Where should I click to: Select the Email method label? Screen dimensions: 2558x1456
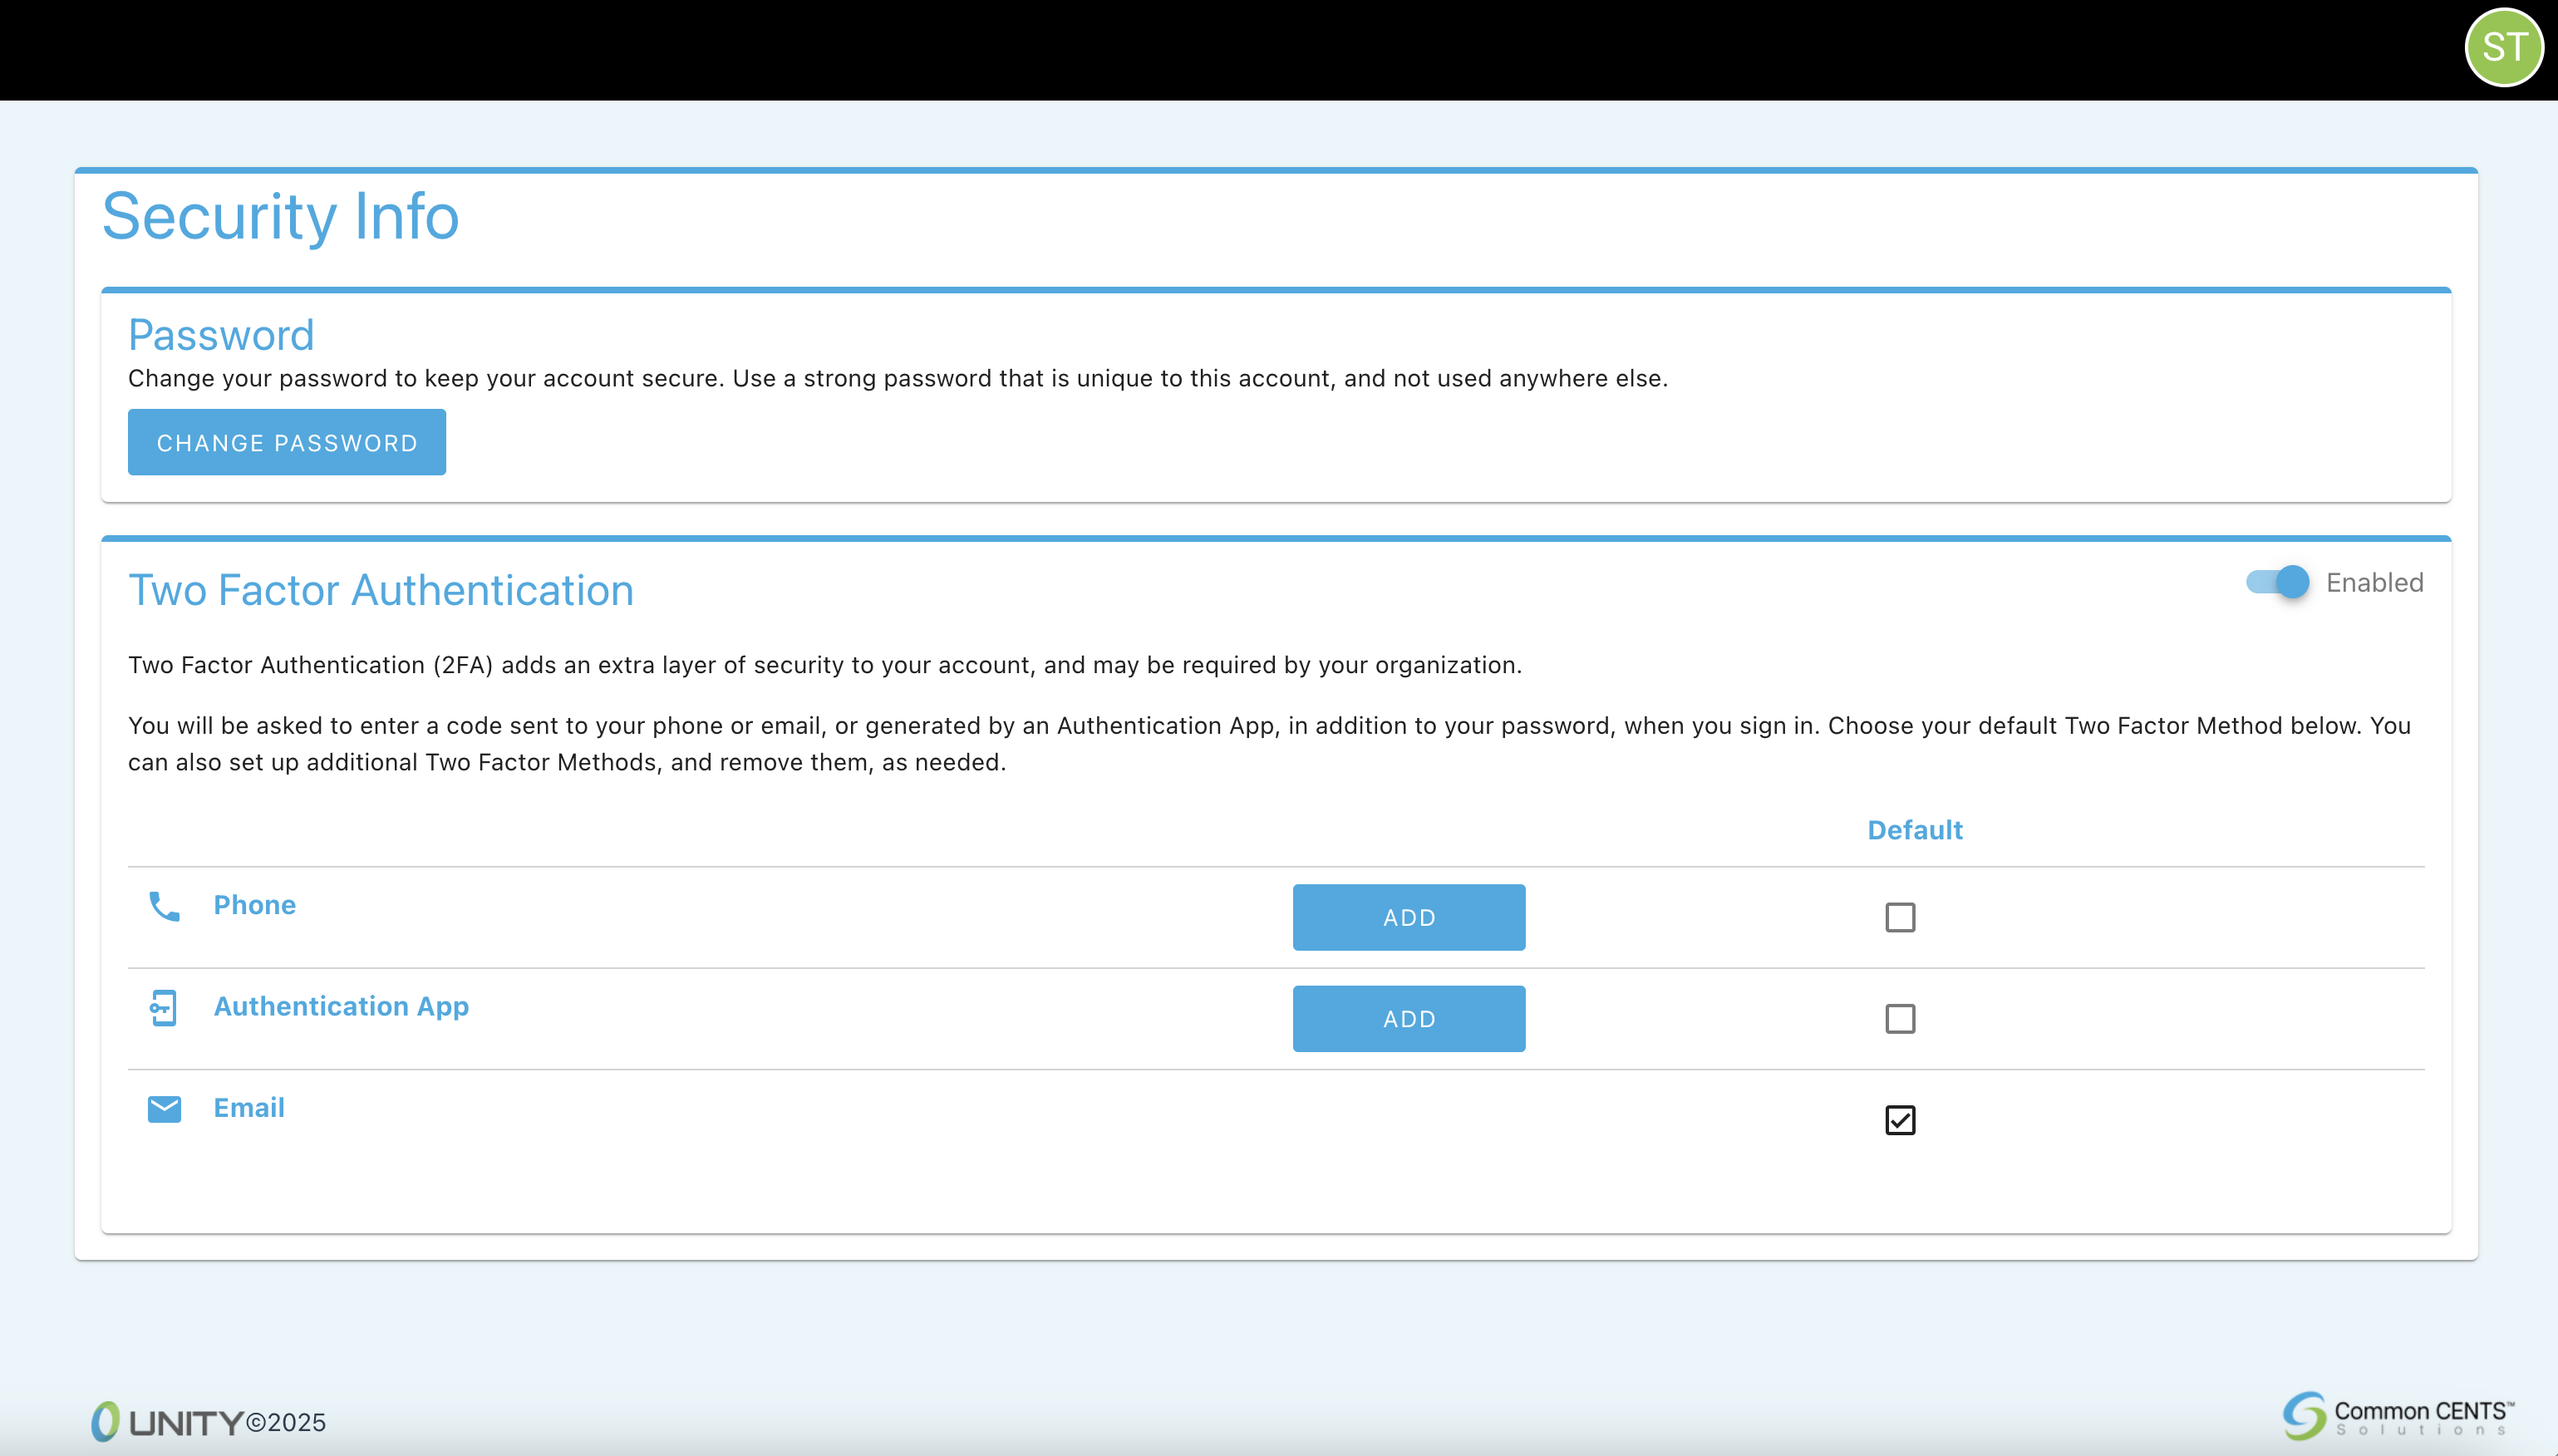(x=249, y=1107)
